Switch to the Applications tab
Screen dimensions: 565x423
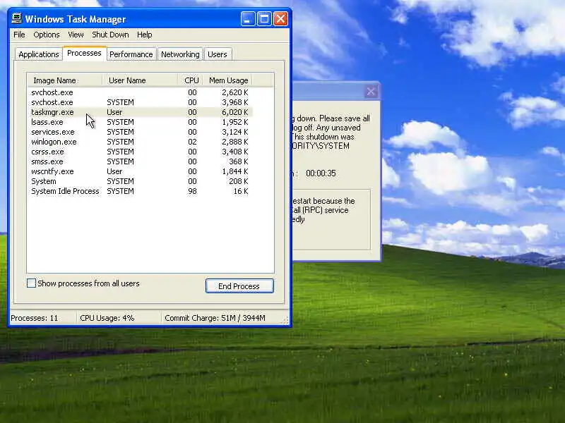click(39, 54)
